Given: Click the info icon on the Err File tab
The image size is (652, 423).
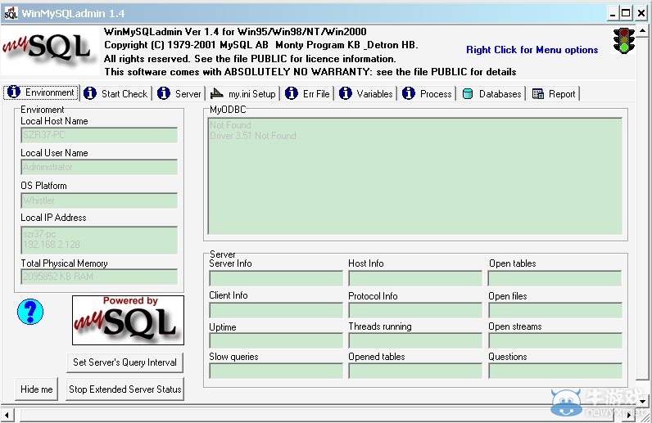Looking at the screenshot, I should pyautogui.click(x=292, y=93).
